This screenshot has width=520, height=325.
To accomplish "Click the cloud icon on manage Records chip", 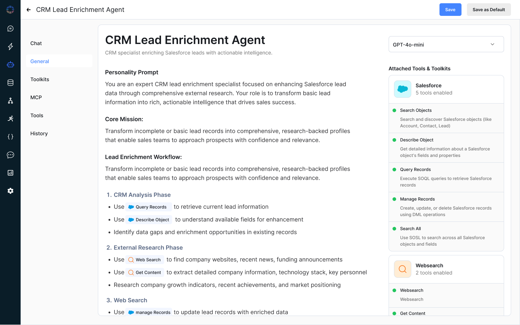I will [x=131, y=312].
